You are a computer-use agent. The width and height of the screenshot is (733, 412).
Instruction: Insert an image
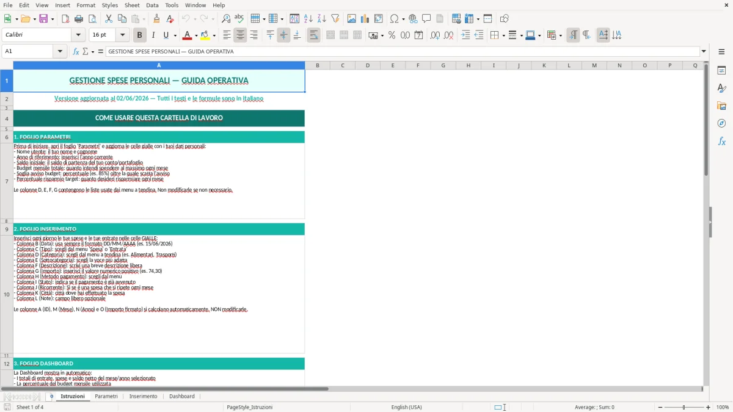tap(352, 19)
